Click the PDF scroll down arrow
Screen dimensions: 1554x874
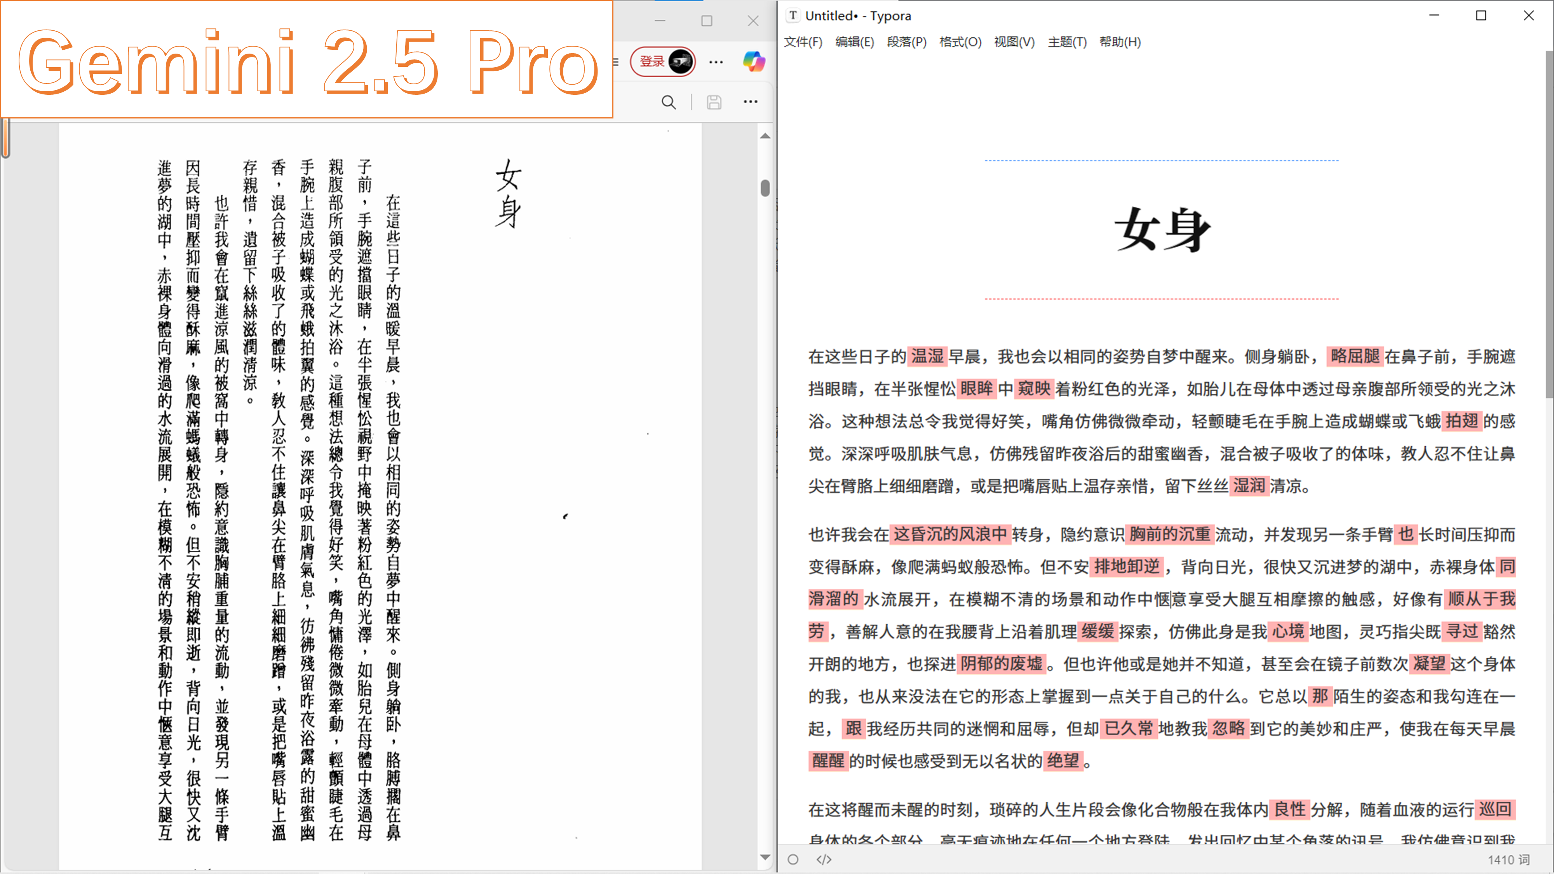coord(765,857)
